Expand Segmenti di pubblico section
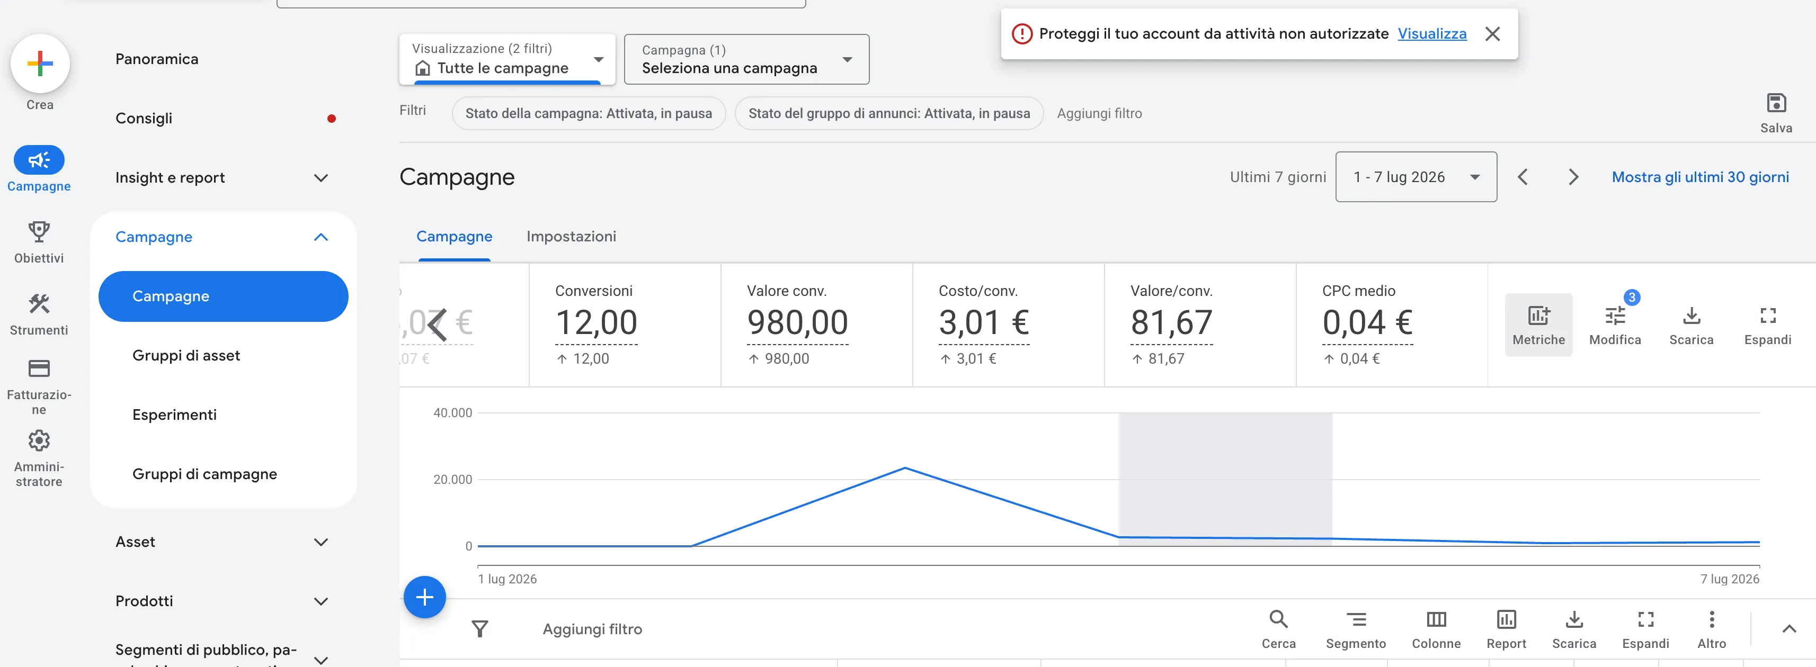 321,660
